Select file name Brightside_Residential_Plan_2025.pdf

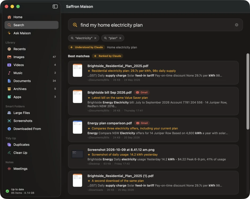coord(118,66)
